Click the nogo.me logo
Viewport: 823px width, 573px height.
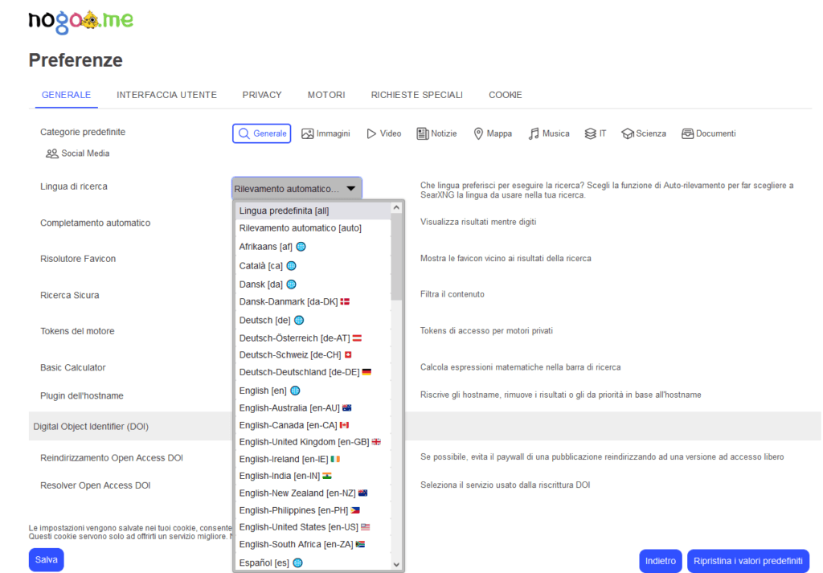[x=81, y=22]
